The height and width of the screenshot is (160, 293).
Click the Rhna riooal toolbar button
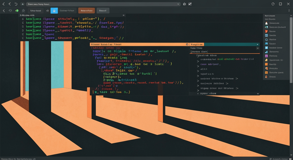tap(36, 11)
